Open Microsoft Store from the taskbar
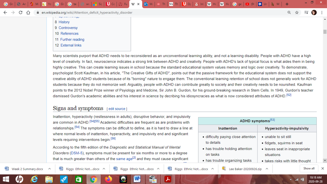Image resolution: width=327 pixels, height=184 pixels. tap(78, 179)
